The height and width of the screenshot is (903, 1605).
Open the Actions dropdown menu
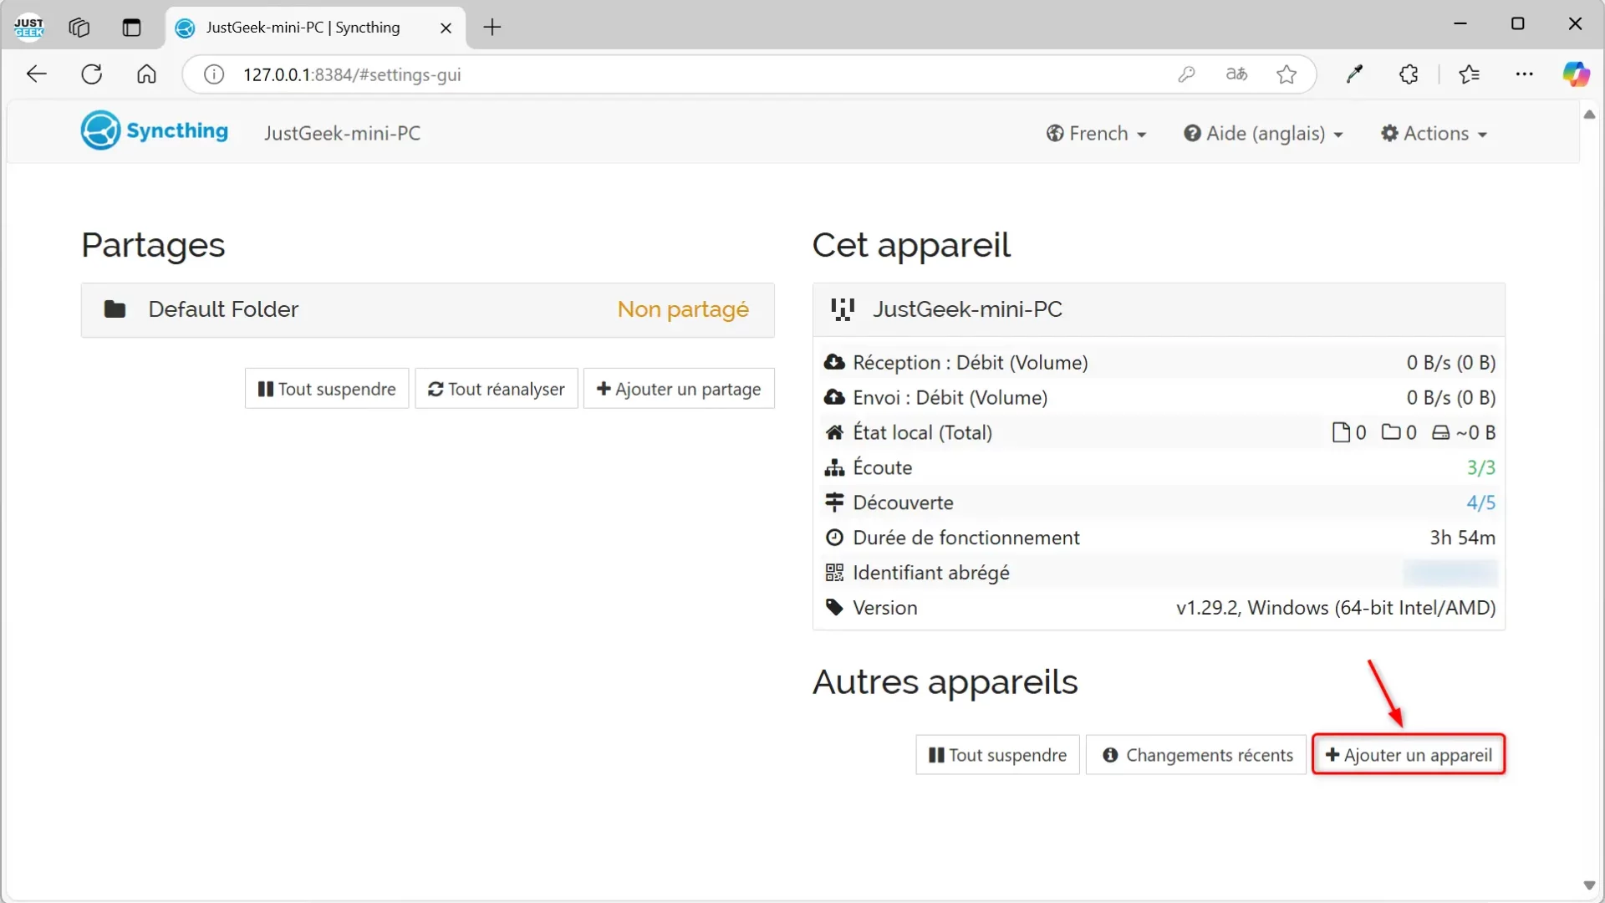1434,134
